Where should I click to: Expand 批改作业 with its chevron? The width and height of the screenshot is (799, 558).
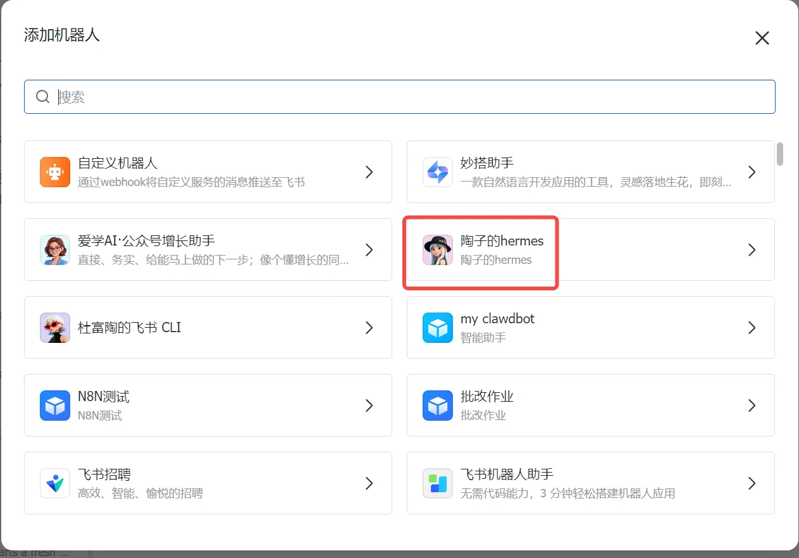coord(752,406)
